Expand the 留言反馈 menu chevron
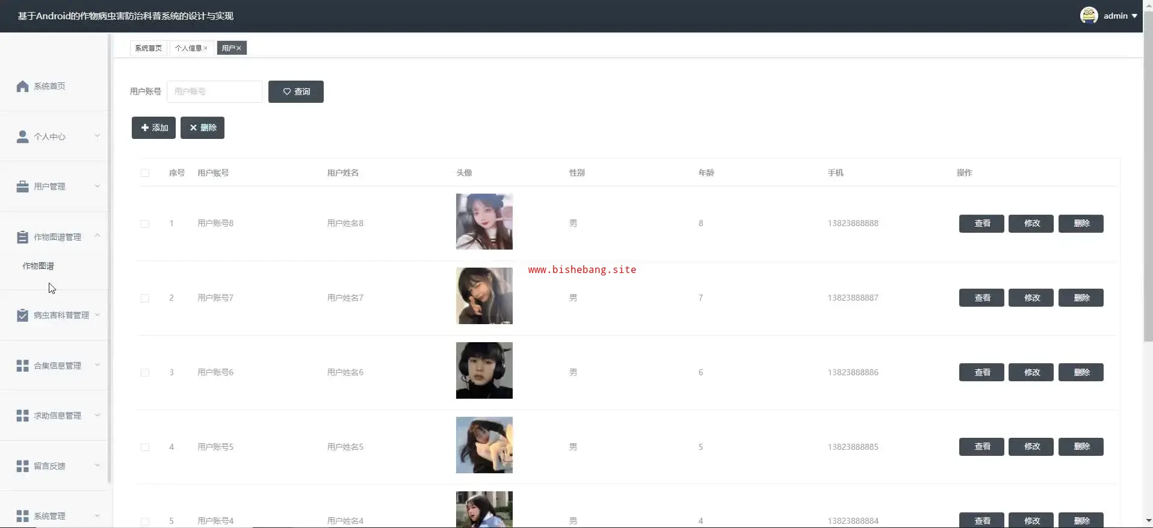The image size is (1153, 528). pos(97,465)
